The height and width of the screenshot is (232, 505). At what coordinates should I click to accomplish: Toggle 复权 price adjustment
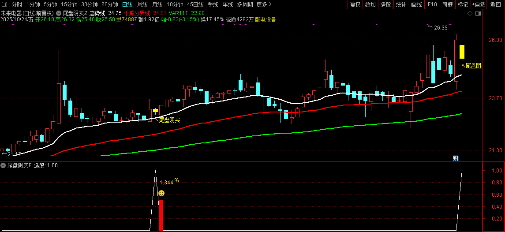355,4
